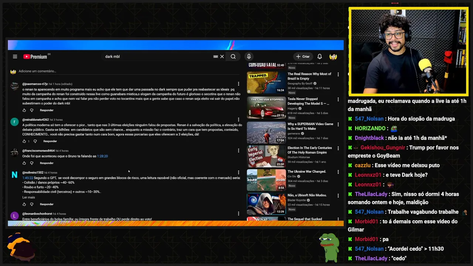
Task: Click chat username cazzlu
Action: pos(363,165)
